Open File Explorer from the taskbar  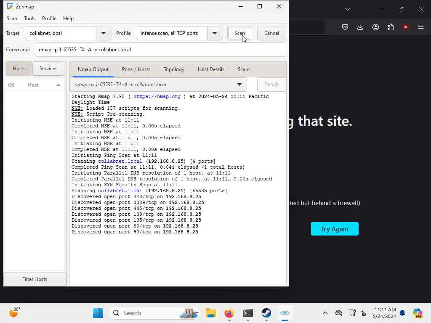211,313
